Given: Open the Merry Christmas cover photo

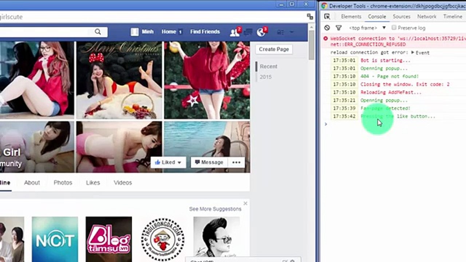Looking at the screenshot, I should 119,80.
